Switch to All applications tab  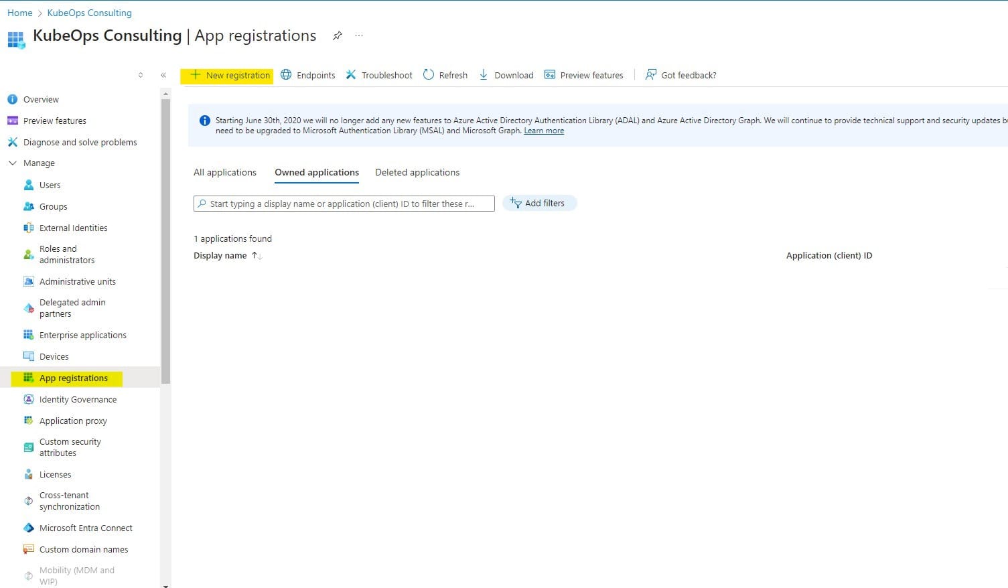225,172
